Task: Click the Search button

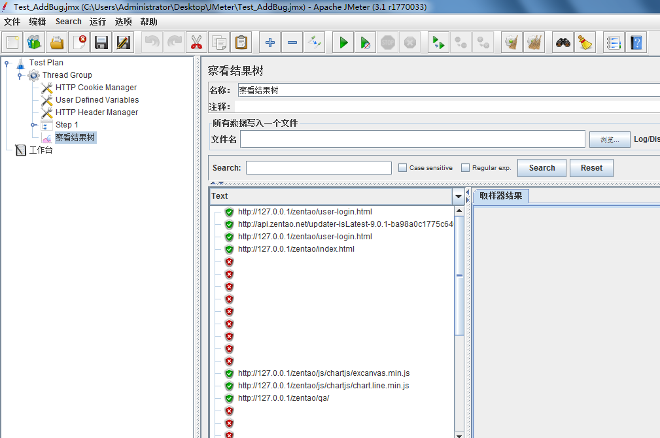Action: pyautogui.click(x=542, y=168)
